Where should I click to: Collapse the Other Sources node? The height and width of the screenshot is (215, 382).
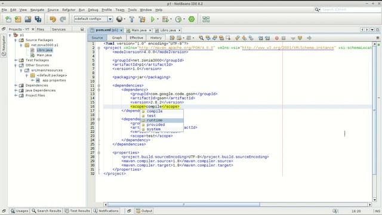16,65
